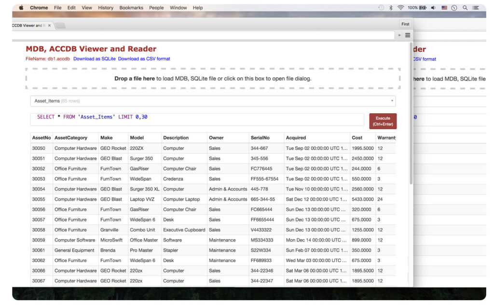494x308 pixels.
Task: Click the extensions overflow chevron
Action: pyautogui.click(x=399, y=35)
